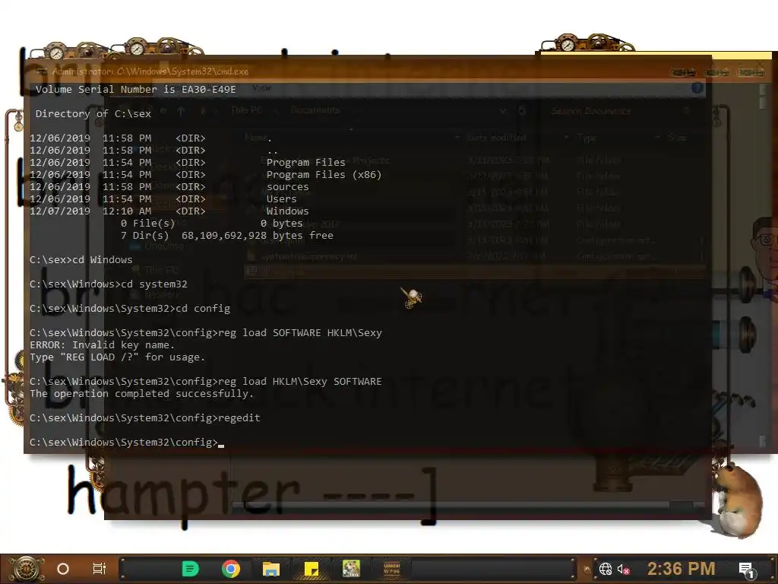The image size is (778, 584).
Task: Click the 'Program Files (x86)' directory entry
Action: tap(324, 175)
